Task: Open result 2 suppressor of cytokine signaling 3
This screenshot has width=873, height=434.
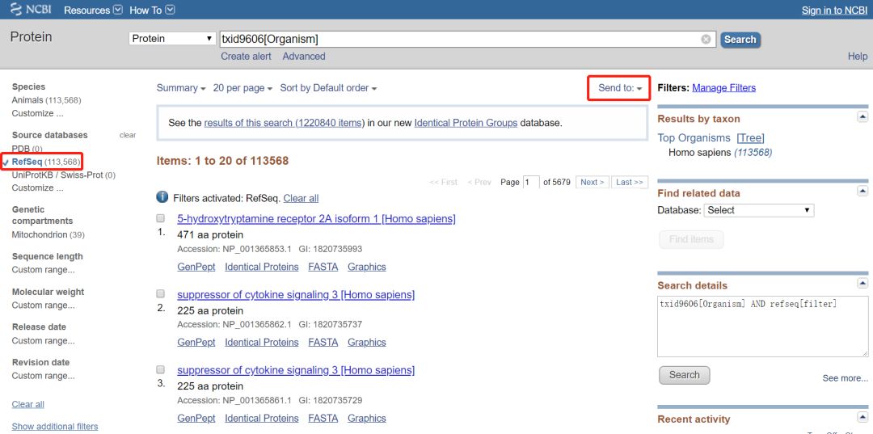Action: pyautogui.click(x=296, y=294)
